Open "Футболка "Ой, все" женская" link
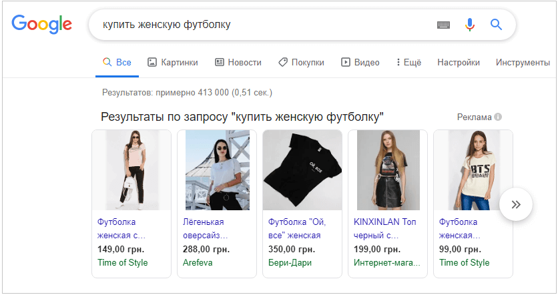Image resolution: width=560 pixels, height=297 pixels. click(x=297, y=228)
